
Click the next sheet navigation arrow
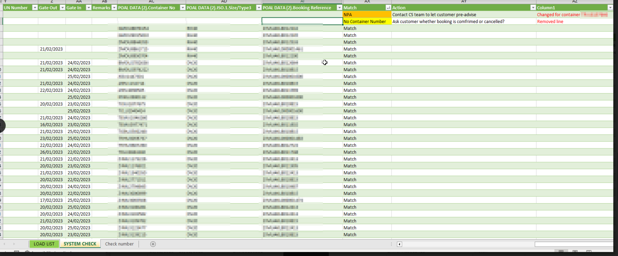click(x=14, y=244)
